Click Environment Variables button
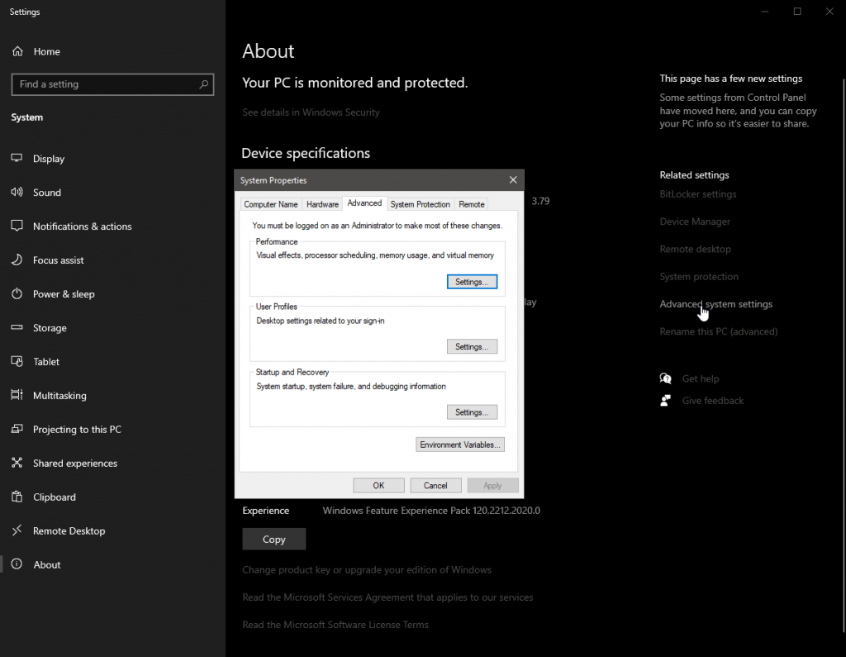The width and height of the screenshot is (846, 657). pyautogui.click(x=459, y=445)
